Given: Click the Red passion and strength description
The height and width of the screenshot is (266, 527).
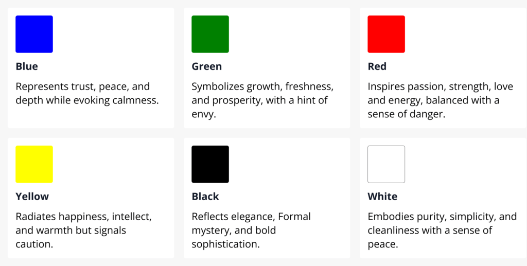Looking at the screenshot, I should pos(441,100).
